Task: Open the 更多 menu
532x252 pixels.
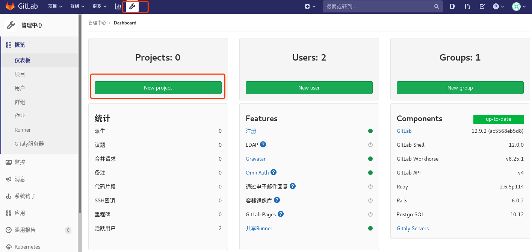Action: (x=99, y=6)
